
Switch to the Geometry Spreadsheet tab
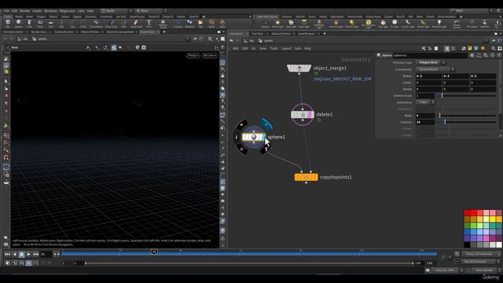pos(120,32)
